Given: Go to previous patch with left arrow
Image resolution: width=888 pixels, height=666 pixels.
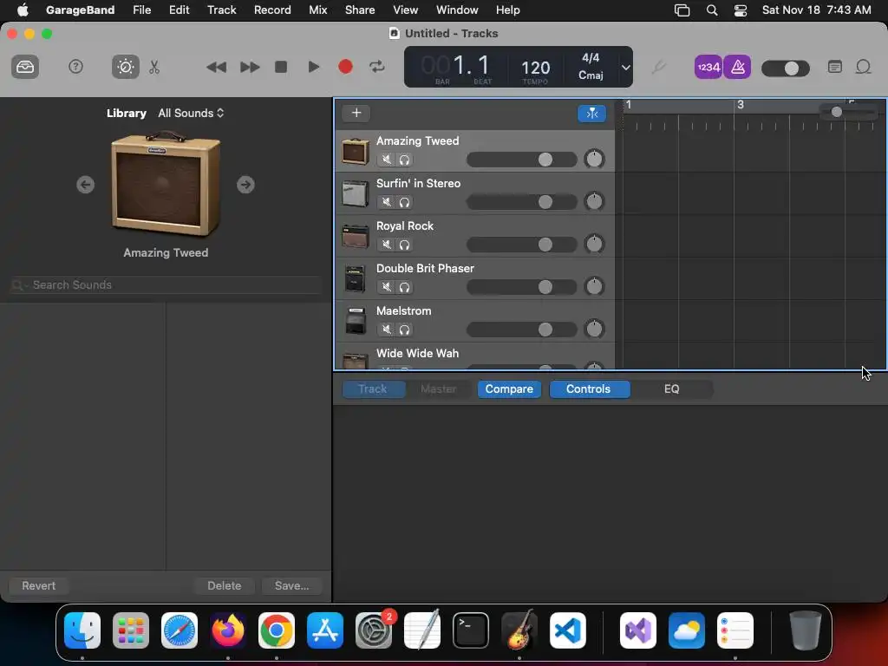Looking at the screenshot, I should (86, 185).
